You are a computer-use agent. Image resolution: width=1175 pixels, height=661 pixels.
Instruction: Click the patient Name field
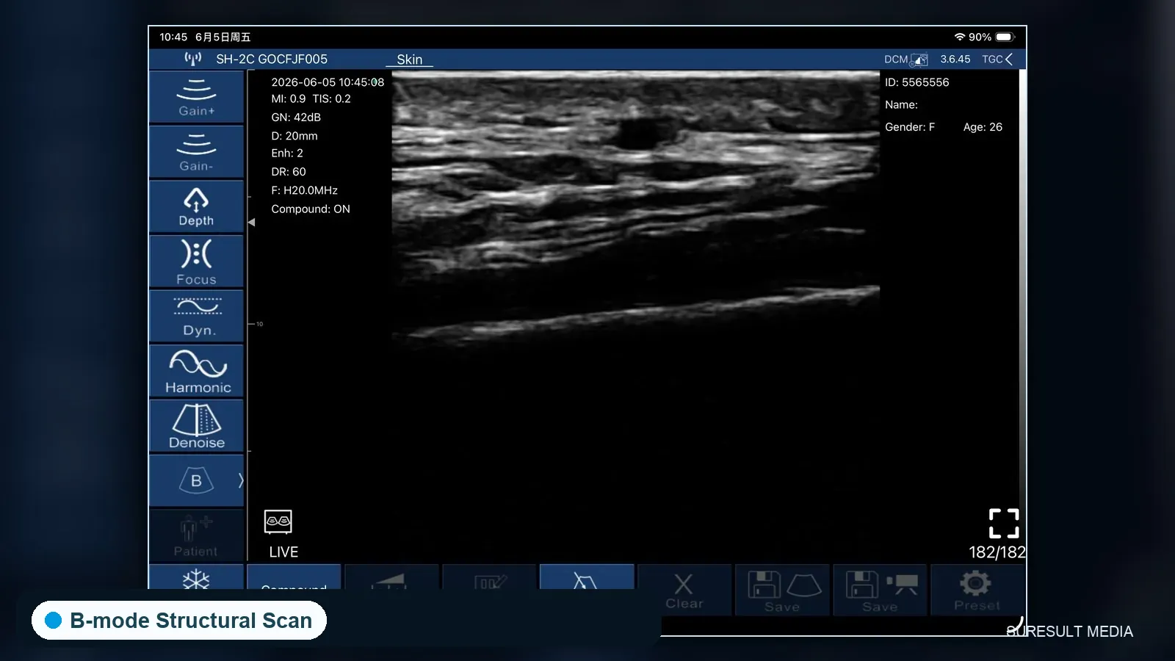point(901,105)
